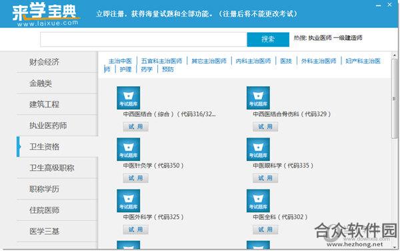Click the label 中医全科（代码302）
The image size is (400, 251).
280,218
